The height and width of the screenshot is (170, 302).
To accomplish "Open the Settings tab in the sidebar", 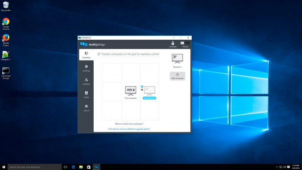I will pos(86,68).
